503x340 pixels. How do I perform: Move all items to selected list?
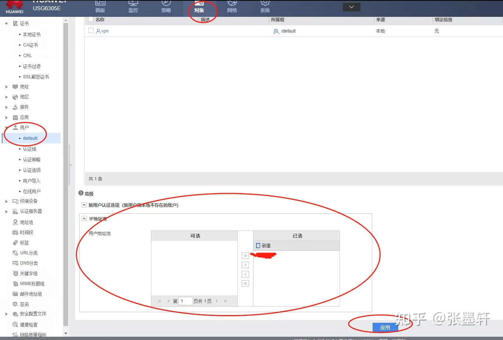click(245, 255)
